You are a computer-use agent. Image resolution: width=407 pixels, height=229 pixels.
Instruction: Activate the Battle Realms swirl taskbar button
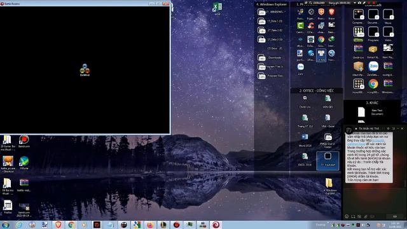coord(216,225)
